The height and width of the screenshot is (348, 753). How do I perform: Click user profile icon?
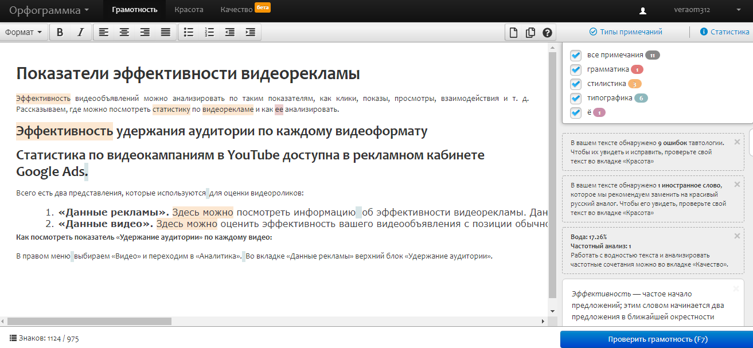click(x=643, y=10)
